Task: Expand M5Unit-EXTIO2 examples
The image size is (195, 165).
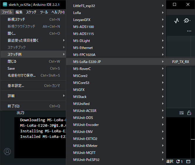Action: 116,139
